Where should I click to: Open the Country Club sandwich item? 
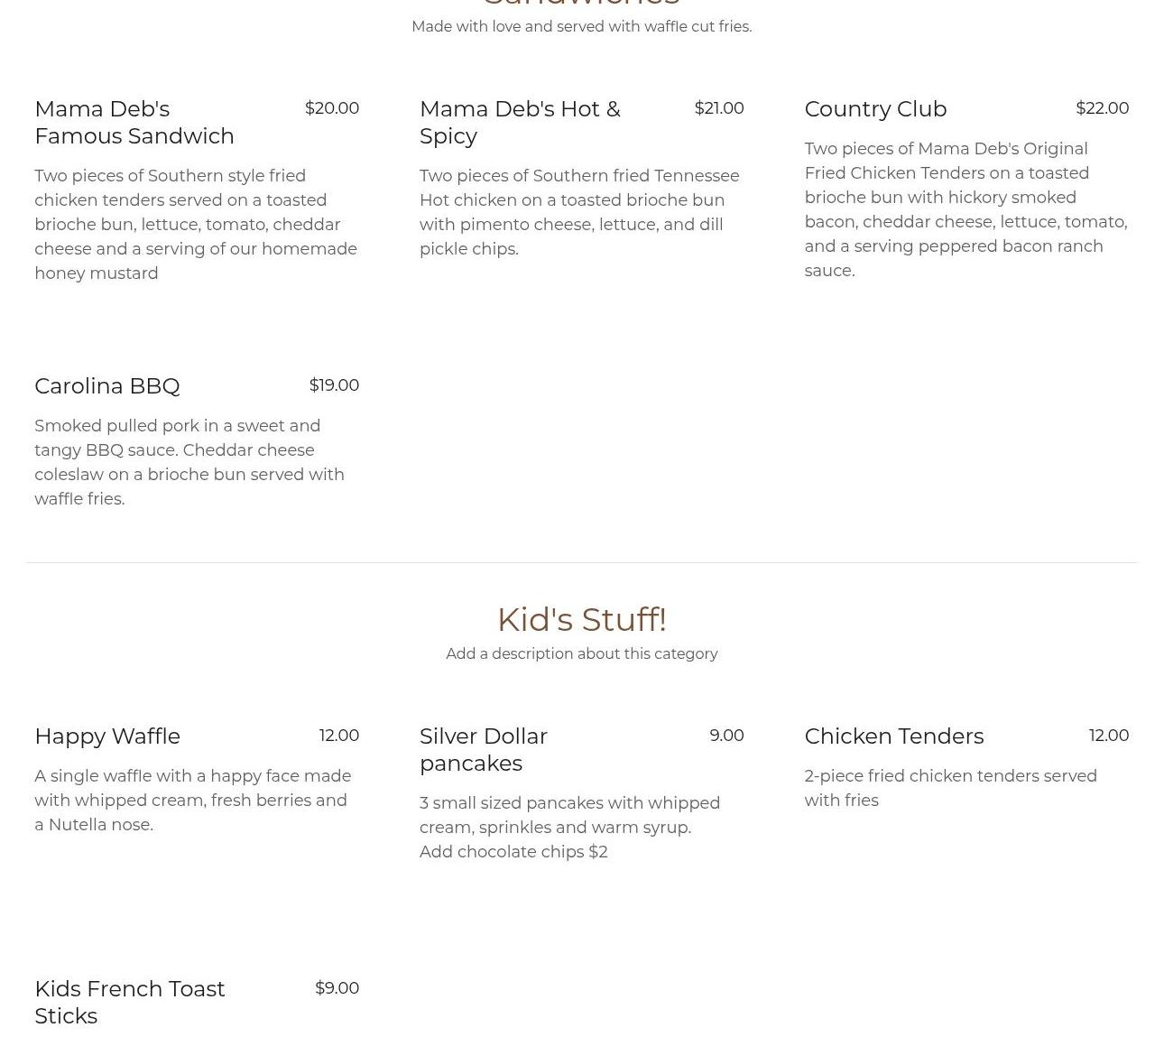874,109
